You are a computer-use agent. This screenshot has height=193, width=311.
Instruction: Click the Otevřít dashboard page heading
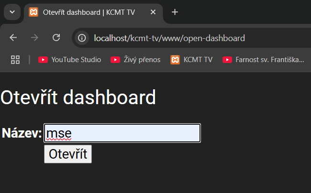[x=78, y=98]
